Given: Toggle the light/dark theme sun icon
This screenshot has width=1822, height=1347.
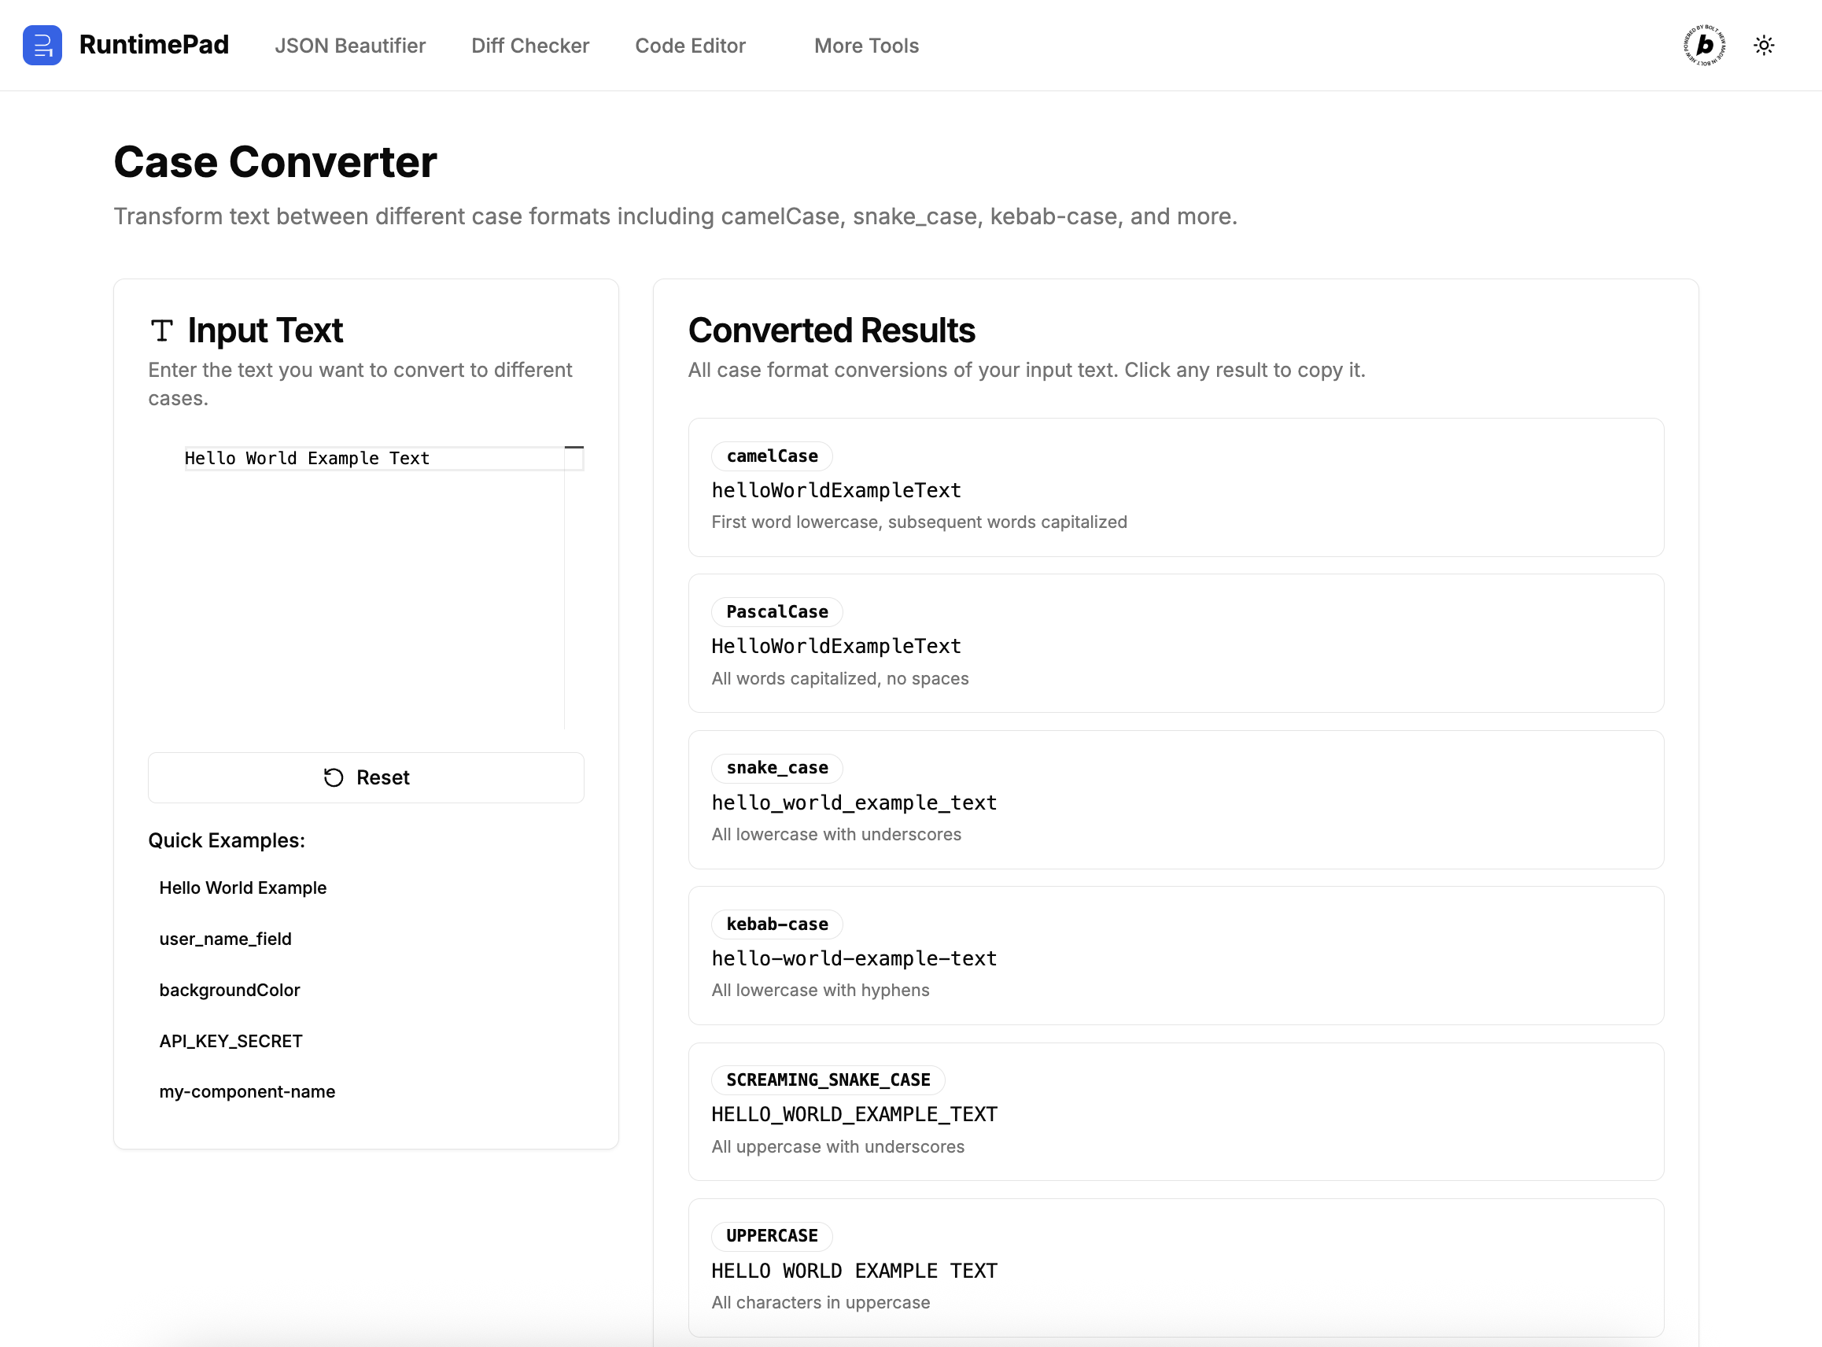Looking at the screenshot, I should (1764, 45).
